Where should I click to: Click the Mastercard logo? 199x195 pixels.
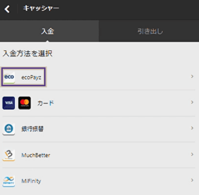click(24, 103)
